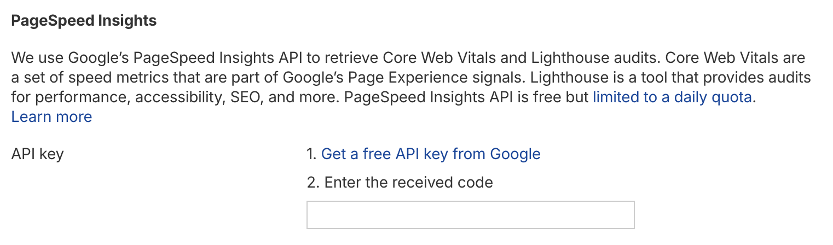Open "Get a free API key from Google"
The image size is (833, 245).
pyautogui.click(x=431, y=154)
